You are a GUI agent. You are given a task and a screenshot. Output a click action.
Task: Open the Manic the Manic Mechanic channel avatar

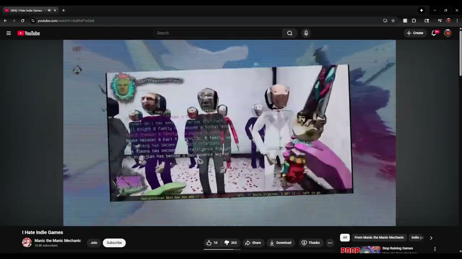tap(27, 242)
